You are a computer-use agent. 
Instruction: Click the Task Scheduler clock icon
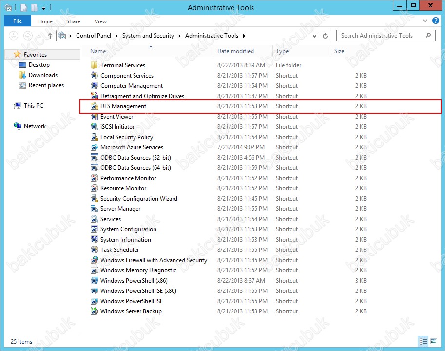[94, 250]
